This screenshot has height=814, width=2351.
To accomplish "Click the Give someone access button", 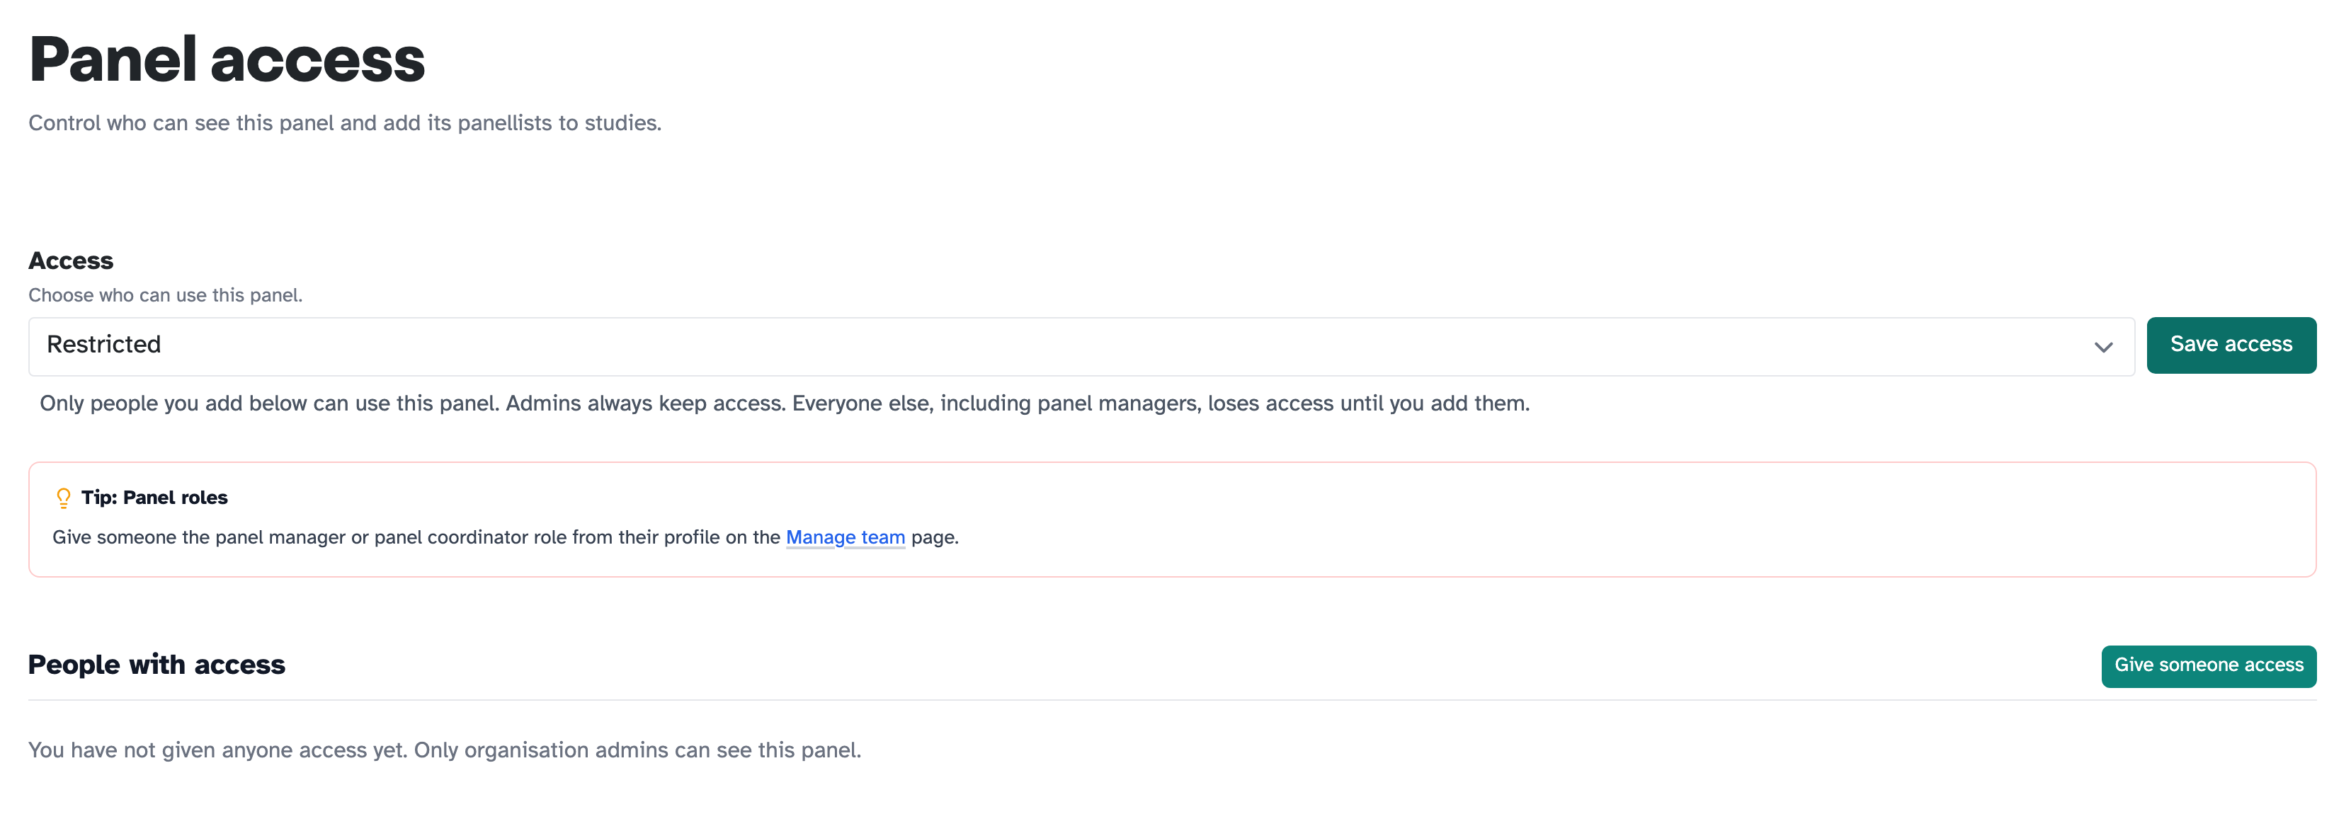I will click(2209, 665).
